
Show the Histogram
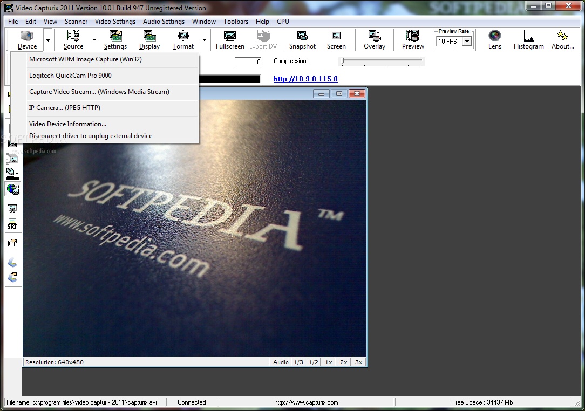[529, 40]
